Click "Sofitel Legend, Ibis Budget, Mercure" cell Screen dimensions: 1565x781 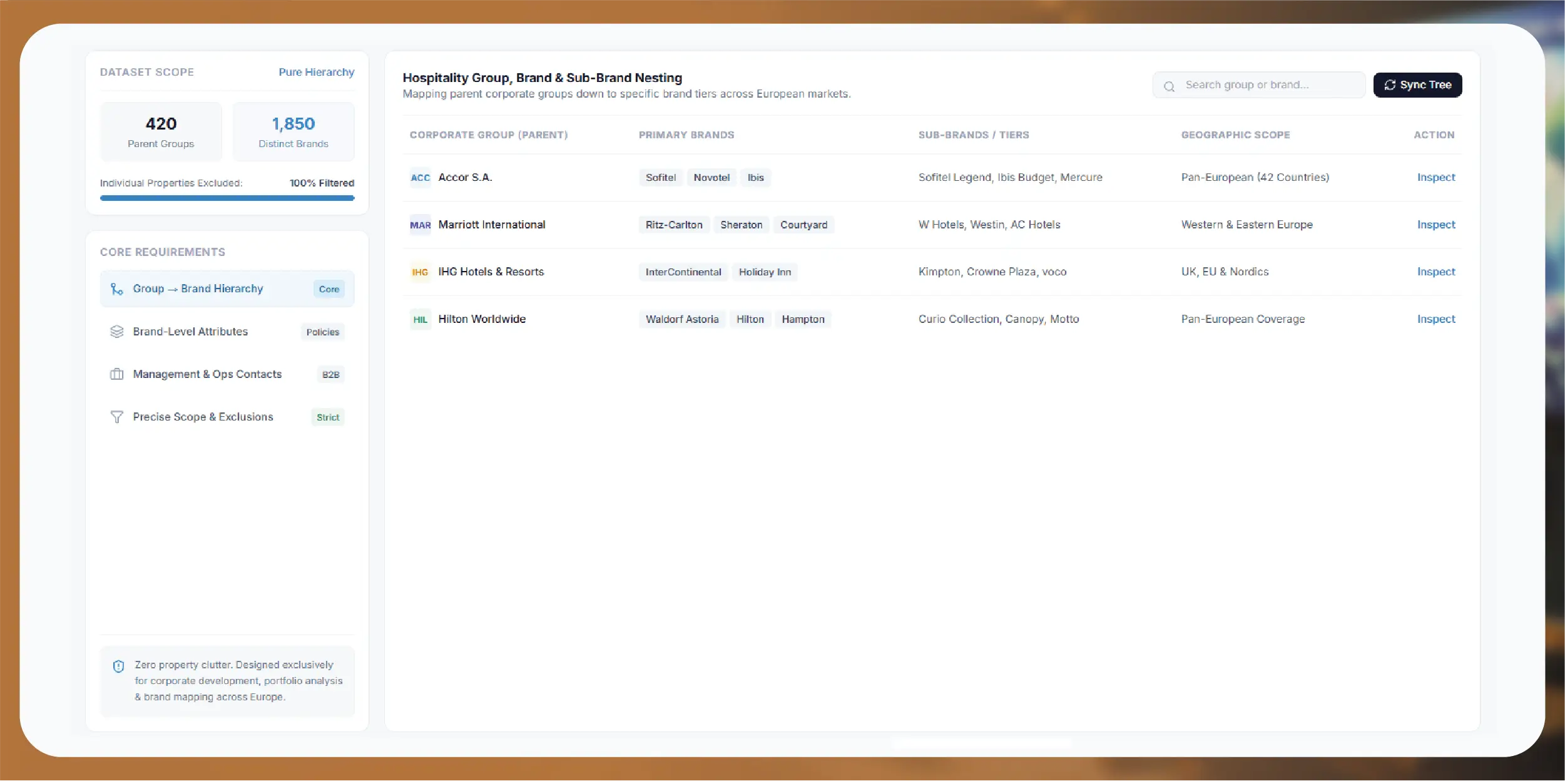tap(1011, 178)
